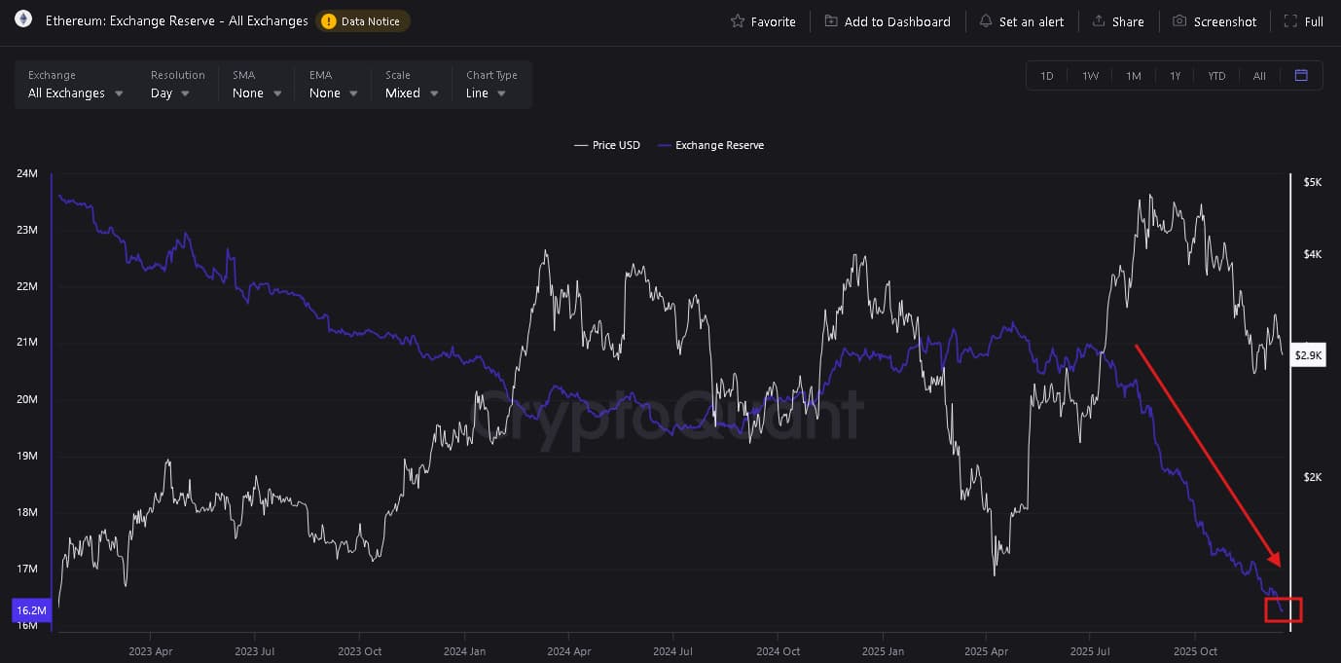
Task: Click the $2.9K price axis label
Action: [1308, 356]
